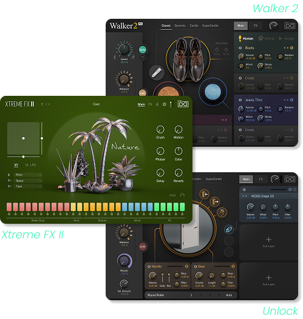Toggle the Link button in Unlock
Viewport: 303px width, 319px height.
(x=142, y=246)
